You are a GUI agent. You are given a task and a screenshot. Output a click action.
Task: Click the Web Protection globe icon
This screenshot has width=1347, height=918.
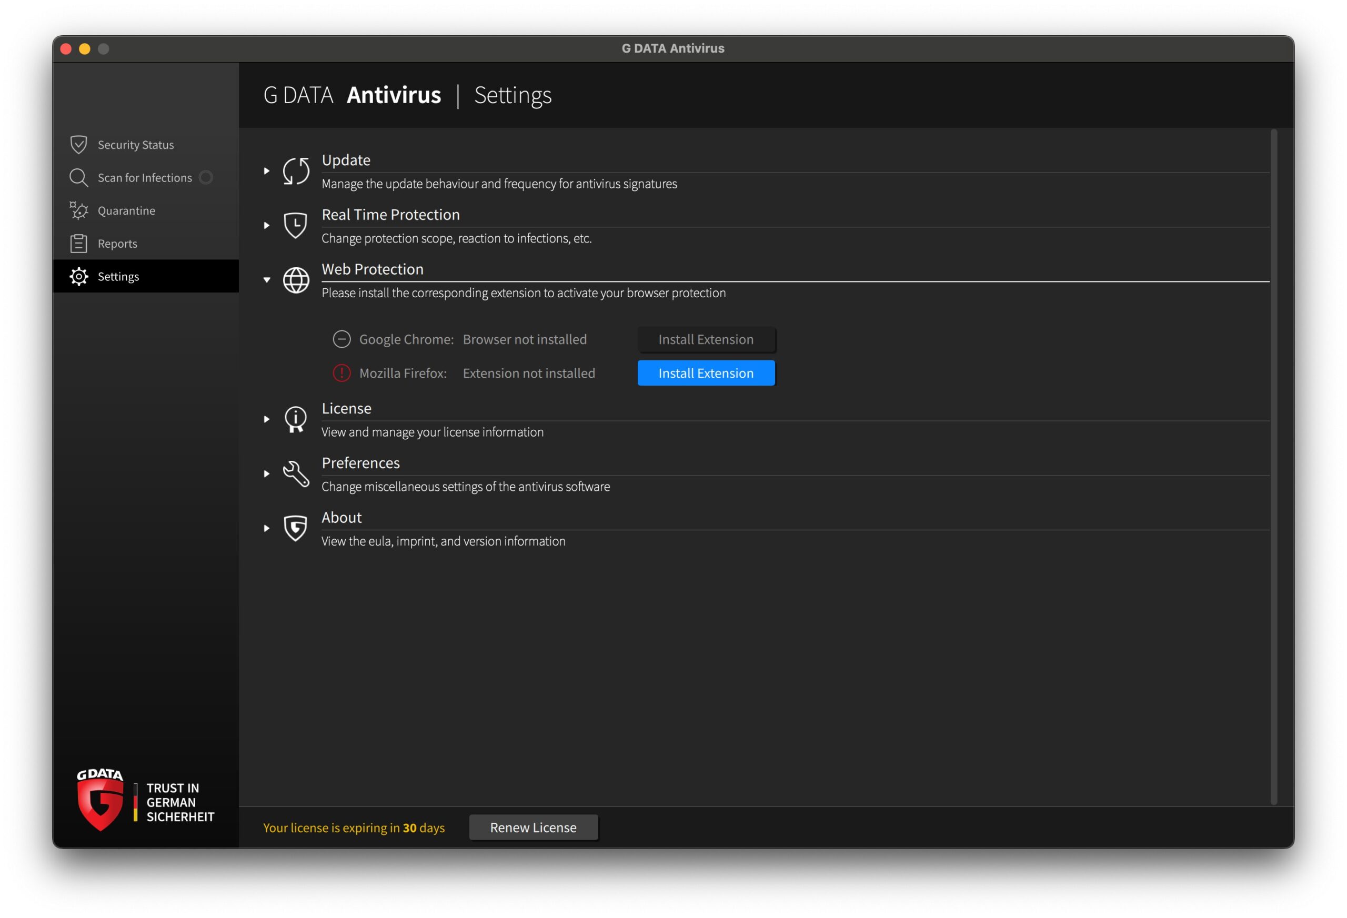(x=296, y=280)
